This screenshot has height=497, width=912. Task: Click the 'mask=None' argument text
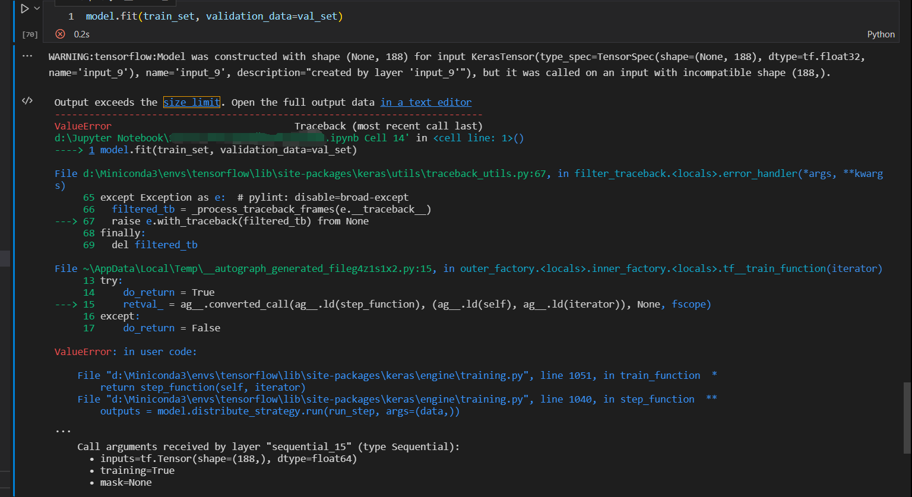click(x=126, y=482)
